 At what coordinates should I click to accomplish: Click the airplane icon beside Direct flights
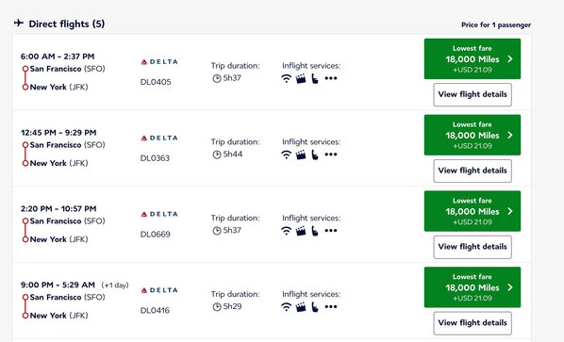point(19,24)
